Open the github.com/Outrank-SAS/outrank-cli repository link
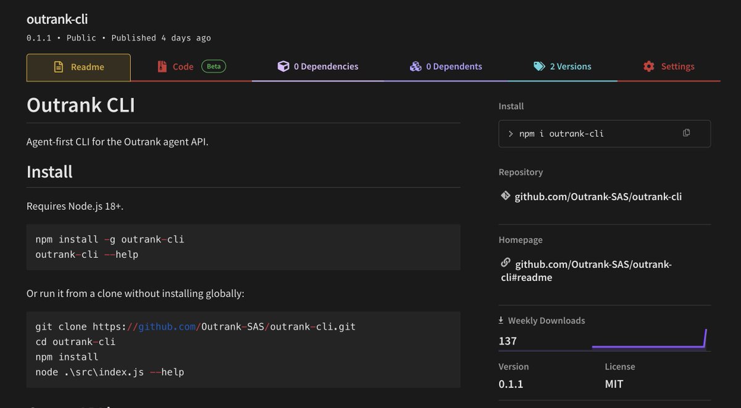 click(x=598, y=197)
